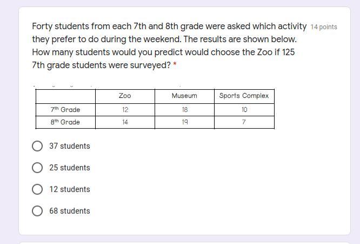The width and height of the screenshot is (360, 244).
Task: Pick the 68 students radio button
Action: (37, 211)
